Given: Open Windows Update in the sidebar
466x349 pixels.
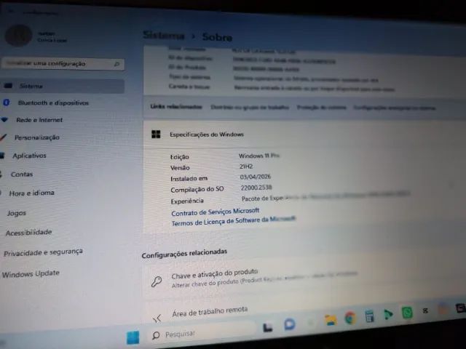Looking at the screenshot, I should click(x=31, y=273).
